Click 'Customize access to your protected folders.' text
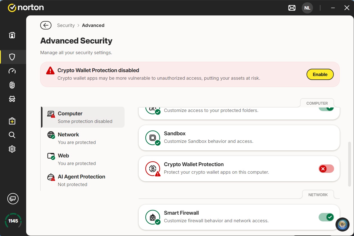The width and height of the screenshot is (354, 236). [x=211, y=110]
